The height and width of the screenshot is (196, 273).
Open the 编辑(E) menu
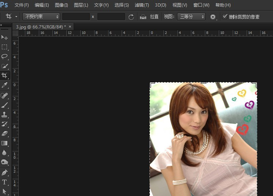(x=42, y=5)
